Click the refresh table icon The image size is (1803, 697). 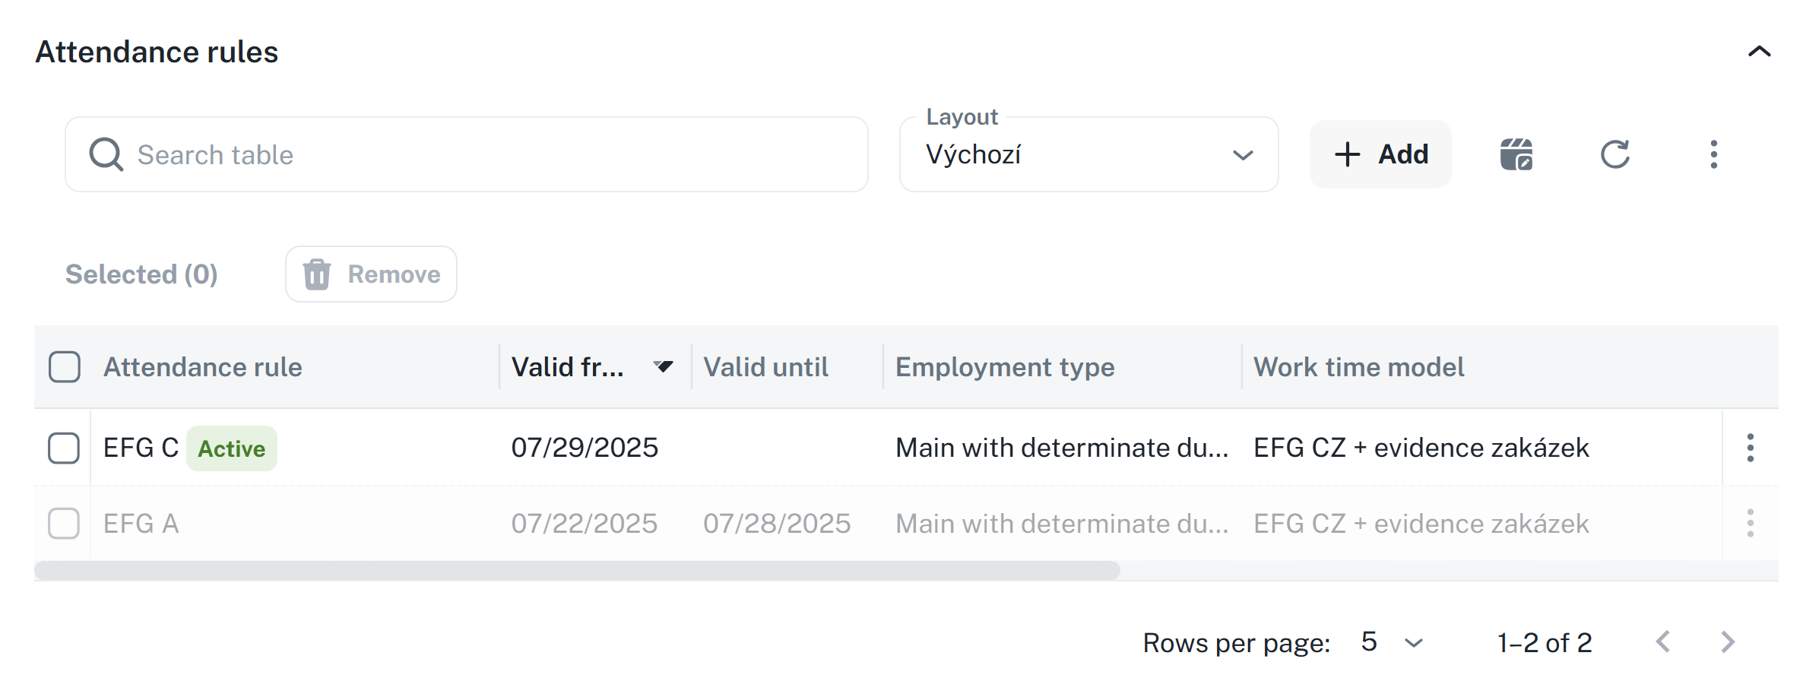(x=1614, y=154)
